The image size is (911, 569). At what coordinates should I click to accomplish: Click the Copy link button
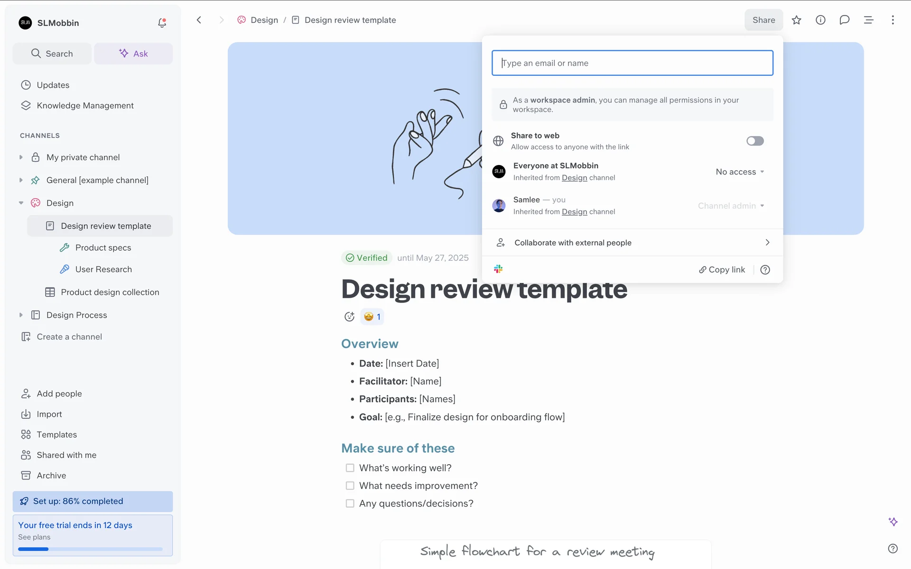pyautogui.click(x=722, y=270)
